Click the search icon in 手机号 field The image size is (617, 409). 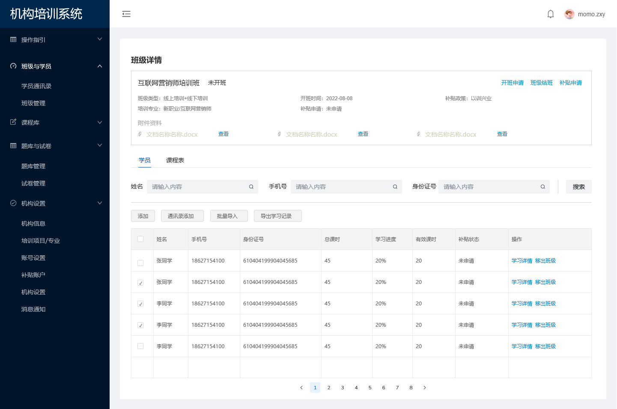click(x=395, y=187)
